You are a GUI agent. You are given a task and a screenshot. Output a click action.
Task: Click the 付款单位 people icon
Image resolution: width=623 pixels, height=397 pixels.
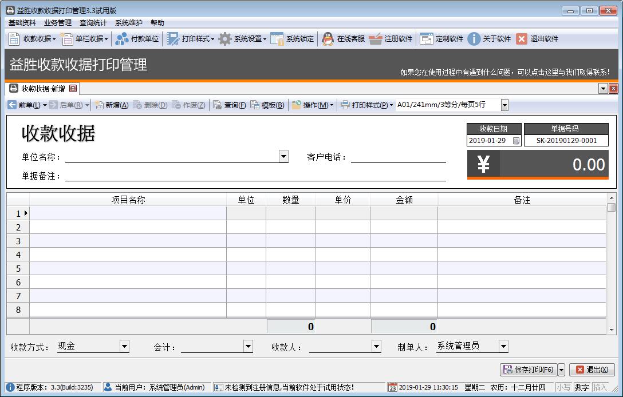coord(122,39)
